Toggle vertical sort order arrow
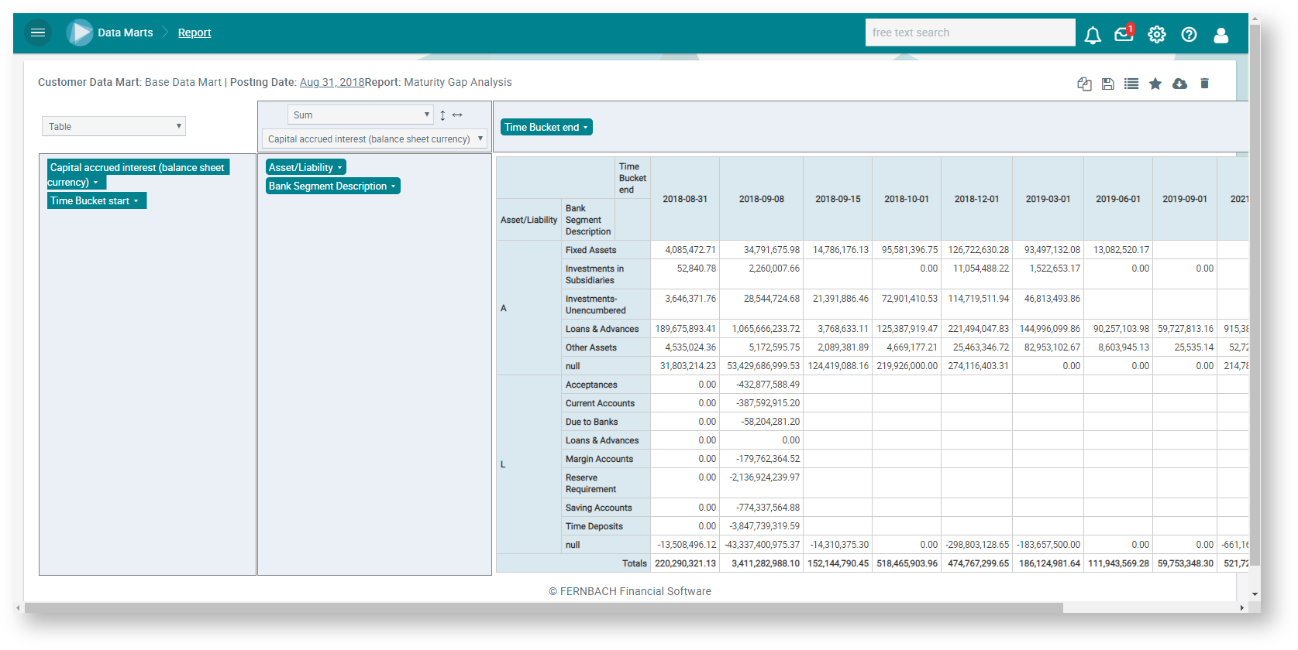Image resolution: width=1298 pixels, height=650 pixels. (x=442, y=115)
